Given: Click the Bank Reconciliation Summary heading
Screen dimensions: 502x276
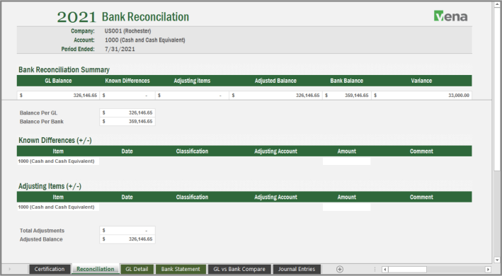Looking at the screenshot, I should [x=64, y=70].
